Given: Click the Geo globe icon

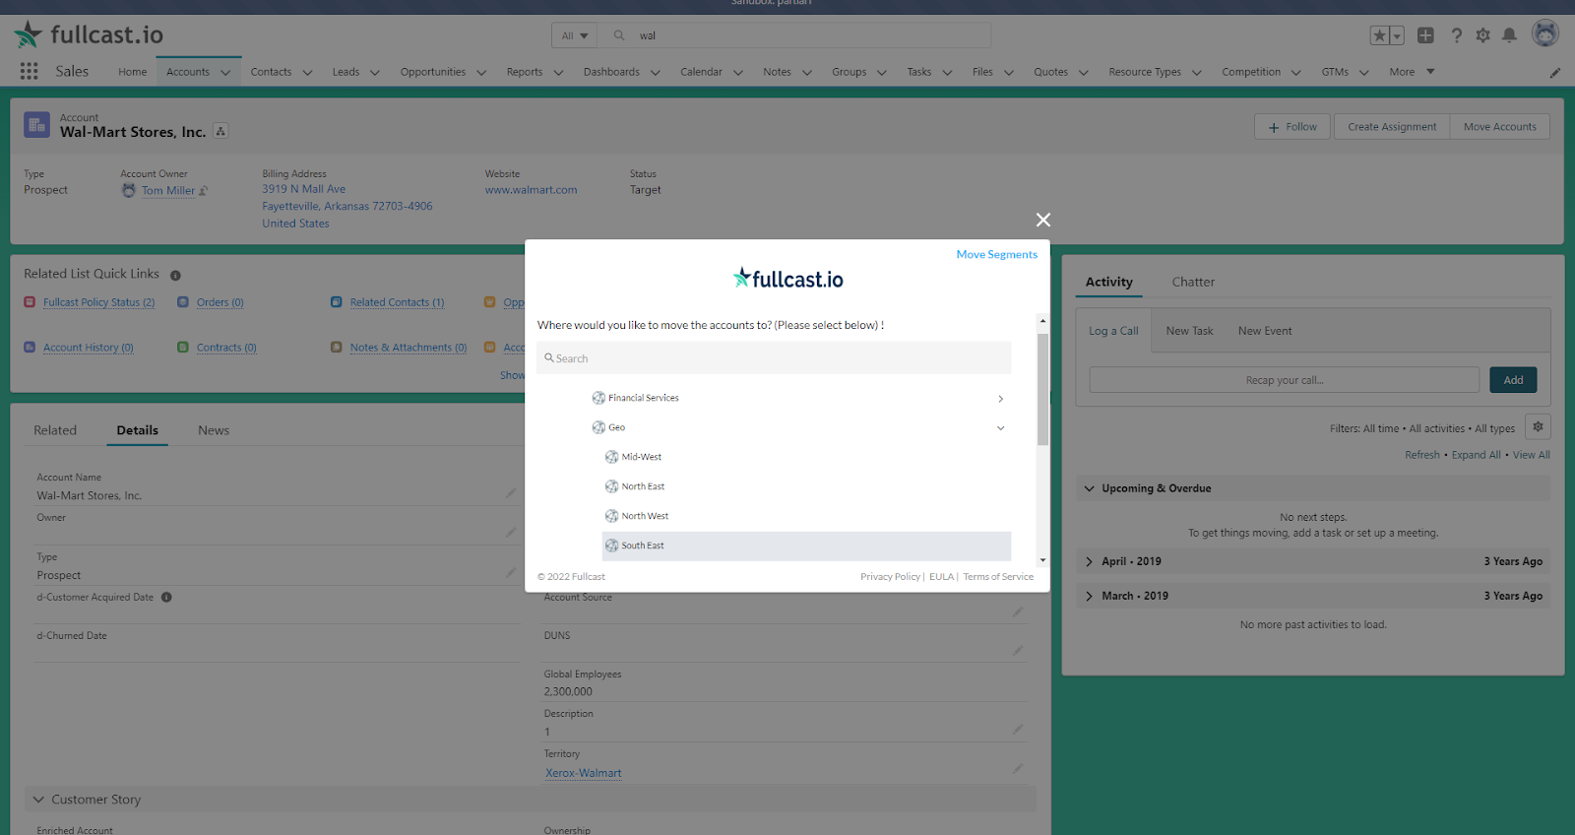Looking at the screenshot, I should coord(598,427).
